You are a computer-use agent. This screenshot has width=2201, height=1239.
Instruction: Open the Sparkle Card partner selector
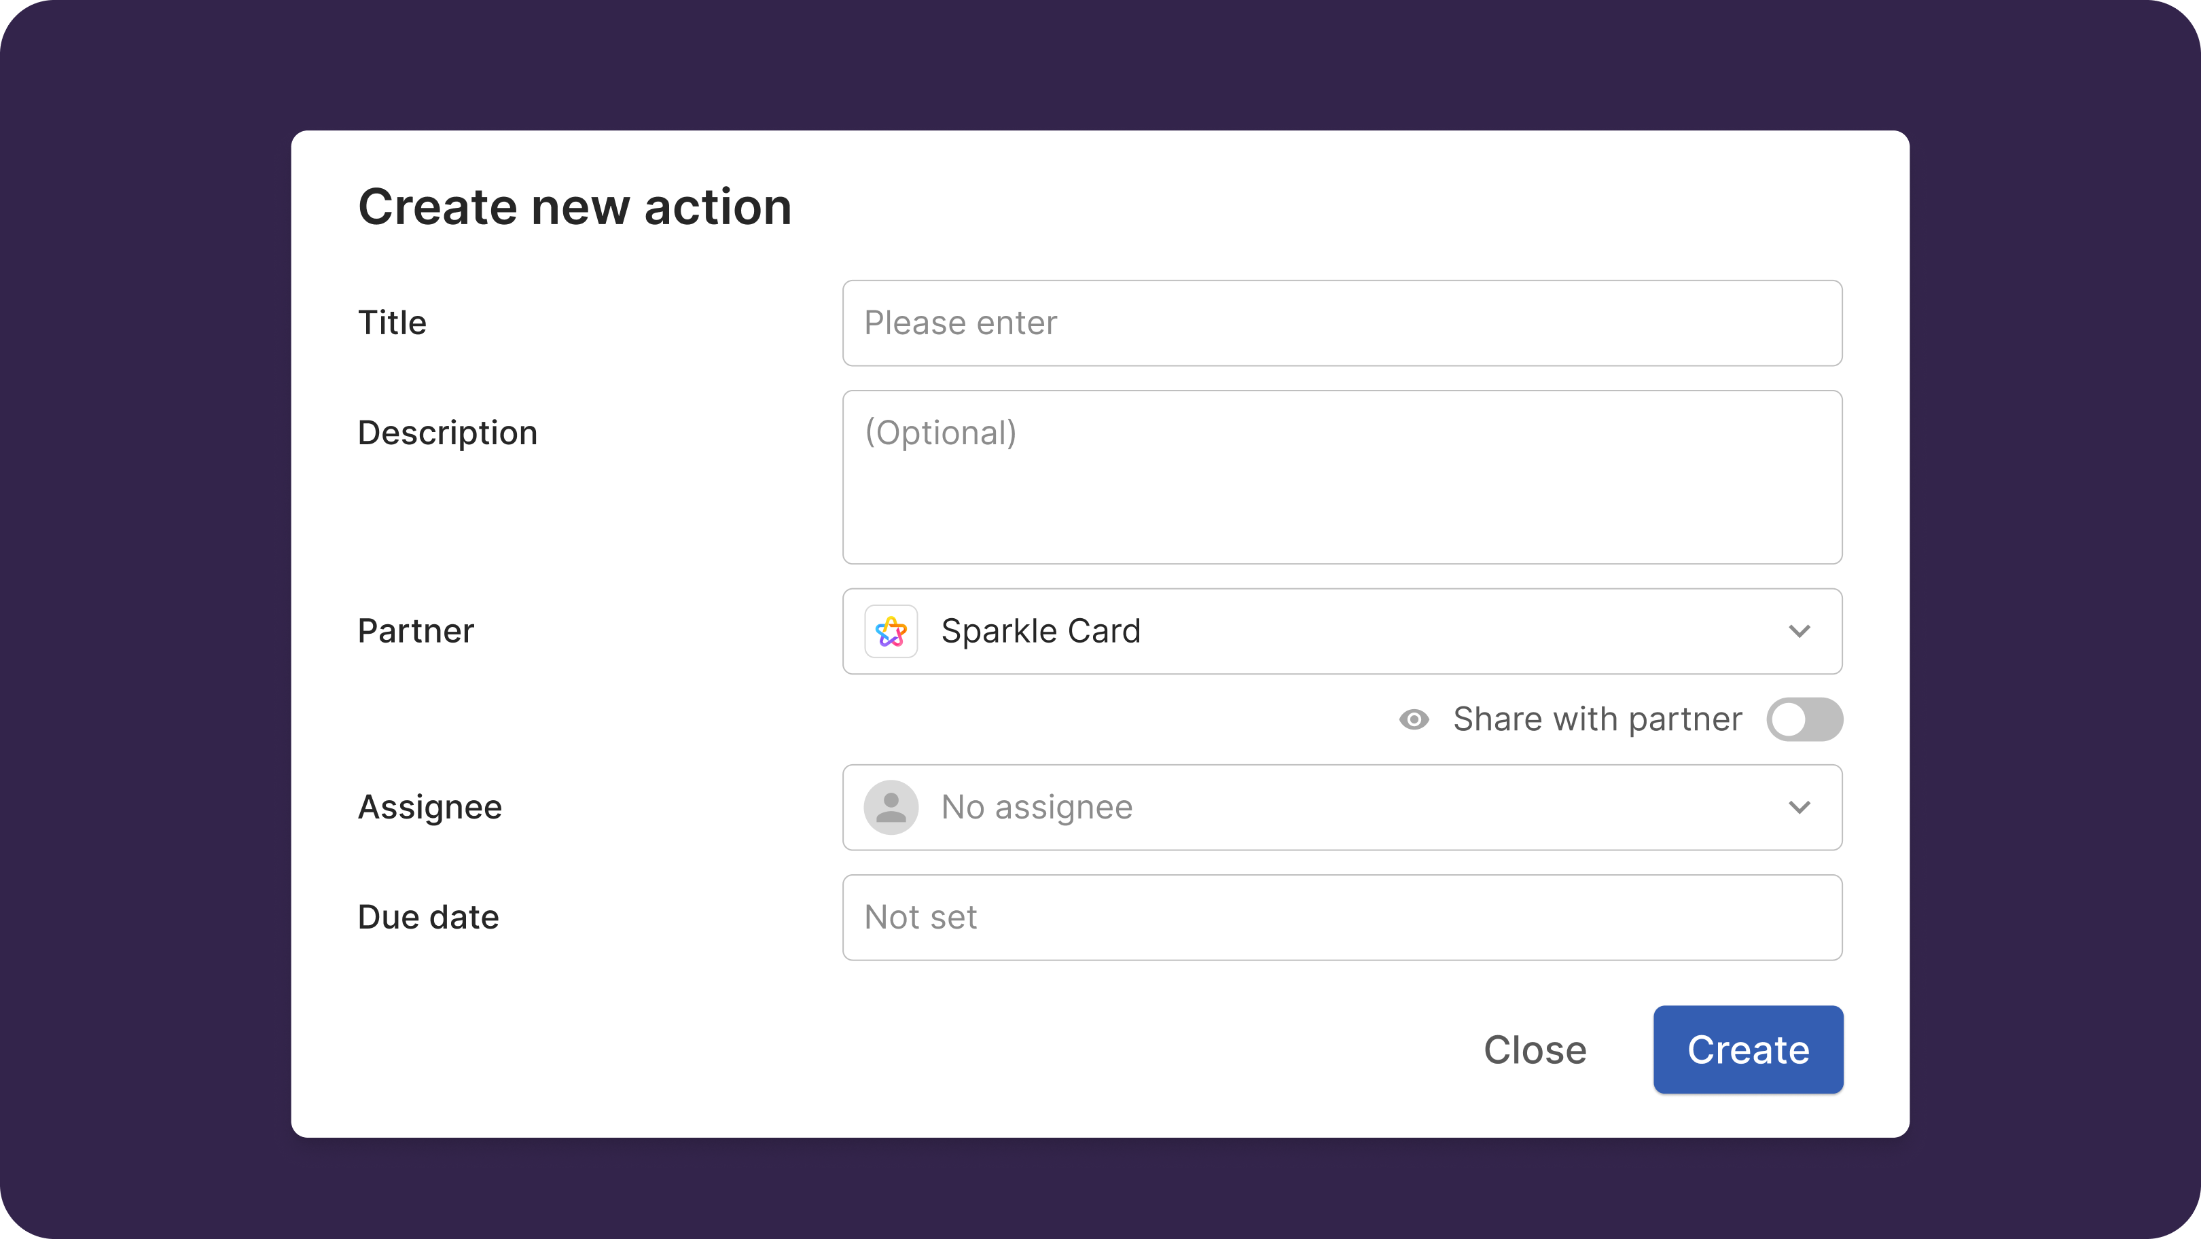tap(1342, 632)
